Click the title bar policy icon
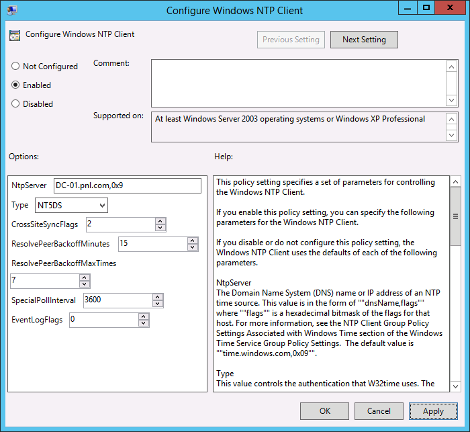The image size is (470, 432). coord(12,11)
